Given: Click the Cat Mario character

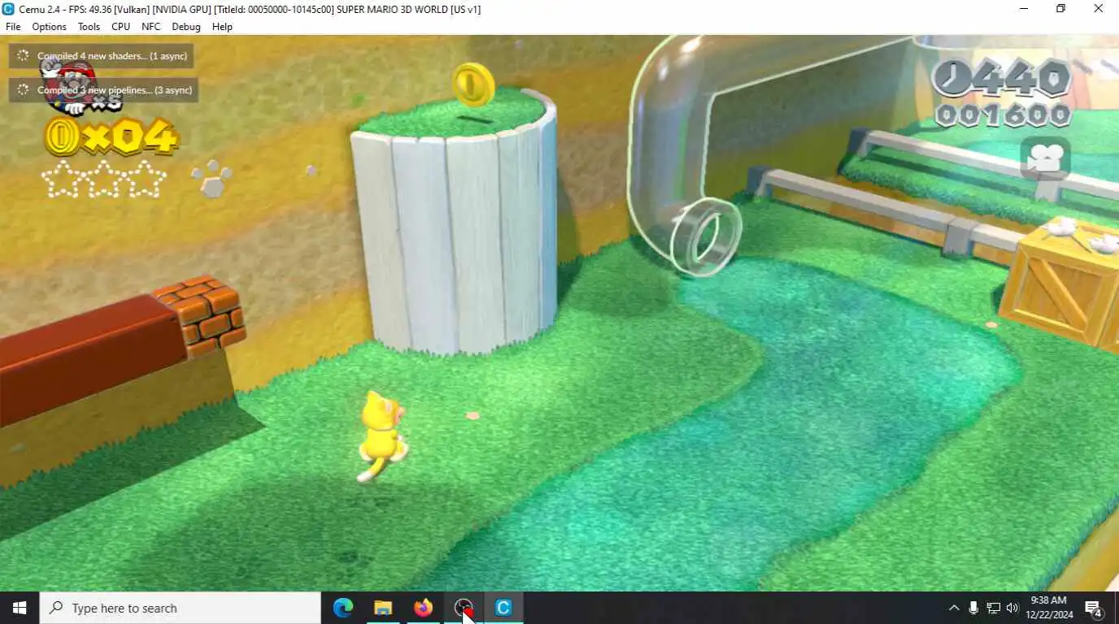Looking at the screenshot, I should coord(382,435).
